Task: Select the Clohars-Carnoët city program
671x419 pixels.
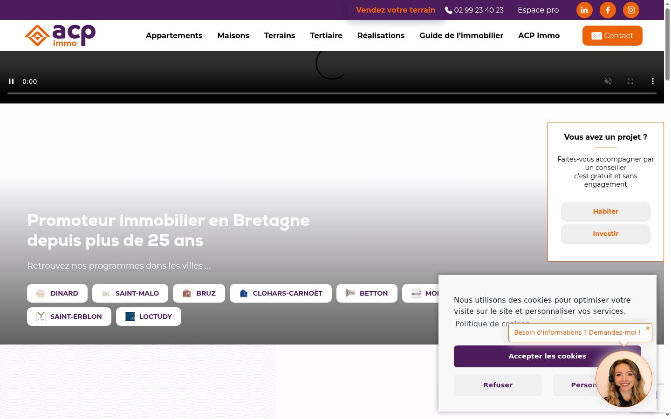Action: point(281,293)
